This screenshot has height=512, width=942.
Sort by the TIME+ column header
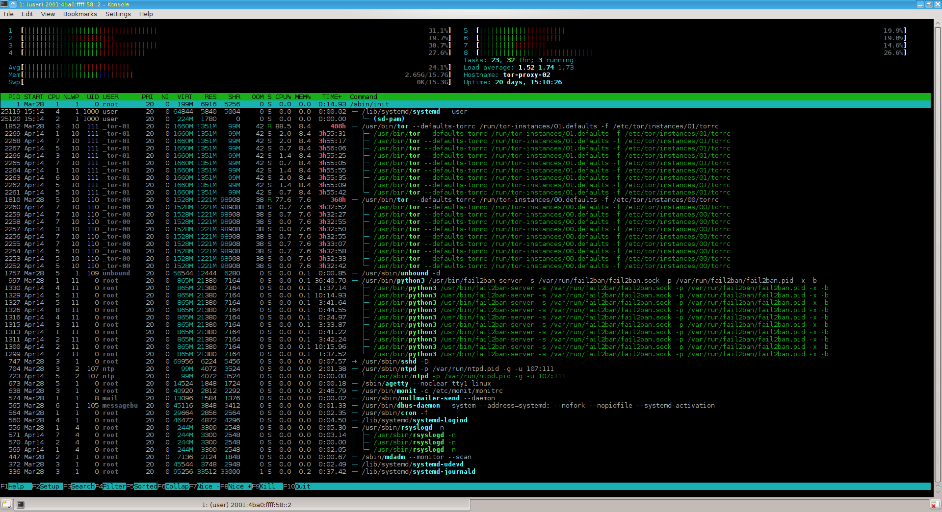coord(332,97)
